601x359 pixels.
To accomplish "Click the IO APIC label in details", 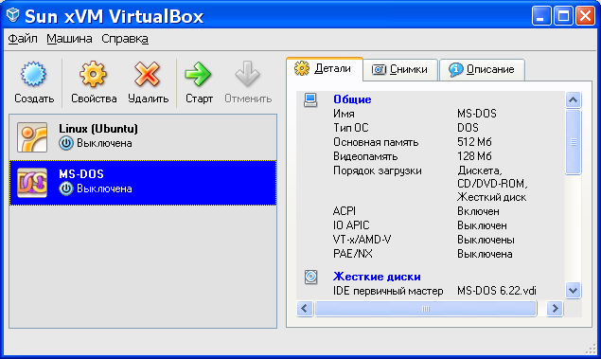I will point(351,225).
